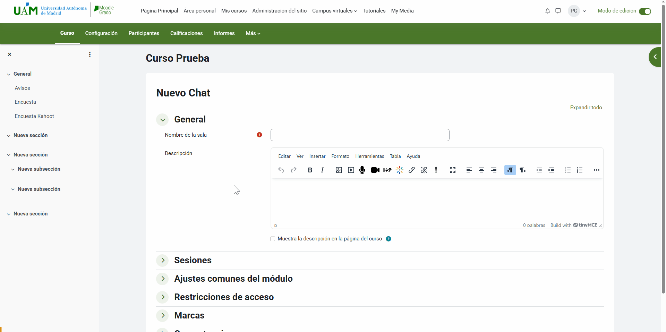Toggle bold formatting in the editor

pyautogui.click(x=310, y=170)
